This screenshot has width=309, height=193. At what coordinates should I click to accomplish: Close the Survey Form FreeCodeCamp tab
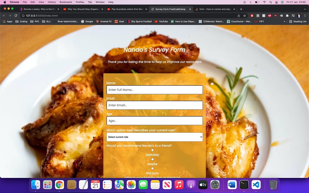(x=190, y=9)
